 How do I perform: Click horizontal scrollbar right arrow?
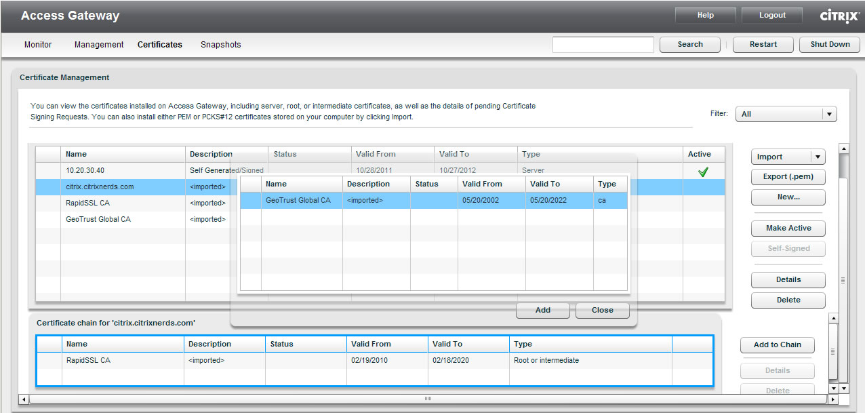[x=833, y=399]
